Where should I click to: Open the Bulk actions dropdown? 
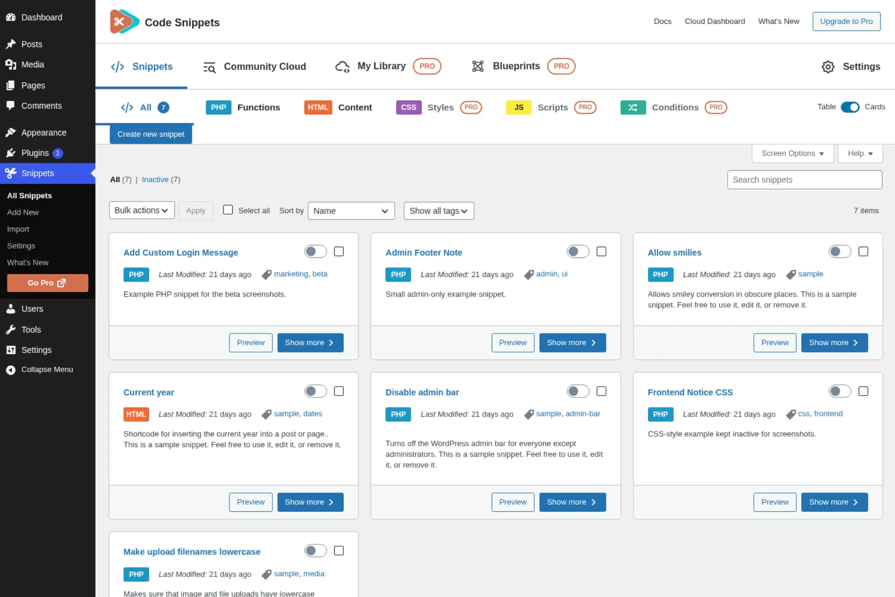tap(142, 210)
